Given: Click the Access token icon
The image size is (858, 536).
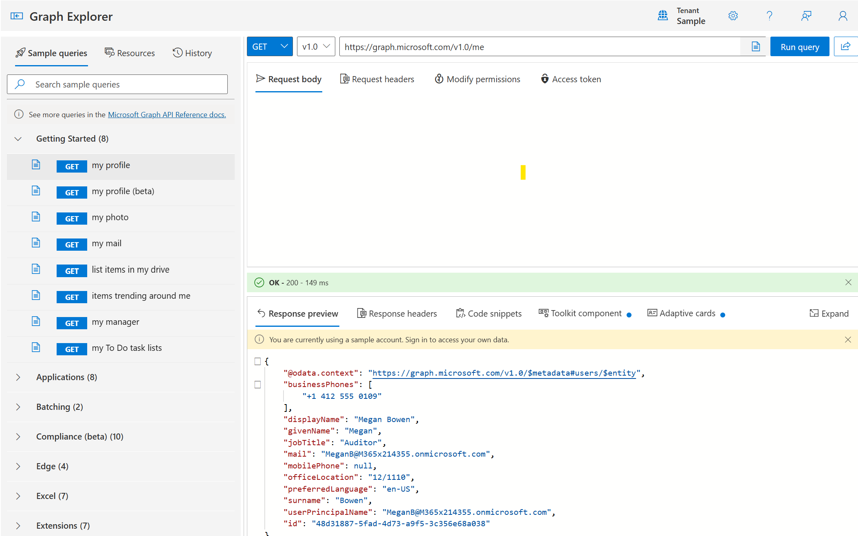Looking at the screenshot, I should pyautogui.click(x=543, y=79).
